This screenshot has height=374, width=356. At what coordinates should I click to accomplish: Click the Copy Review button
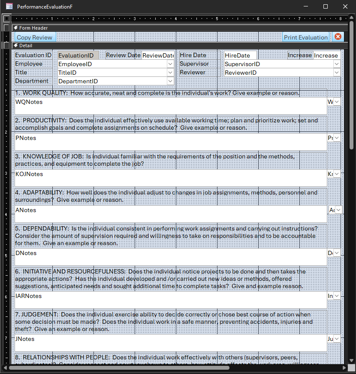tap(35, 37)
